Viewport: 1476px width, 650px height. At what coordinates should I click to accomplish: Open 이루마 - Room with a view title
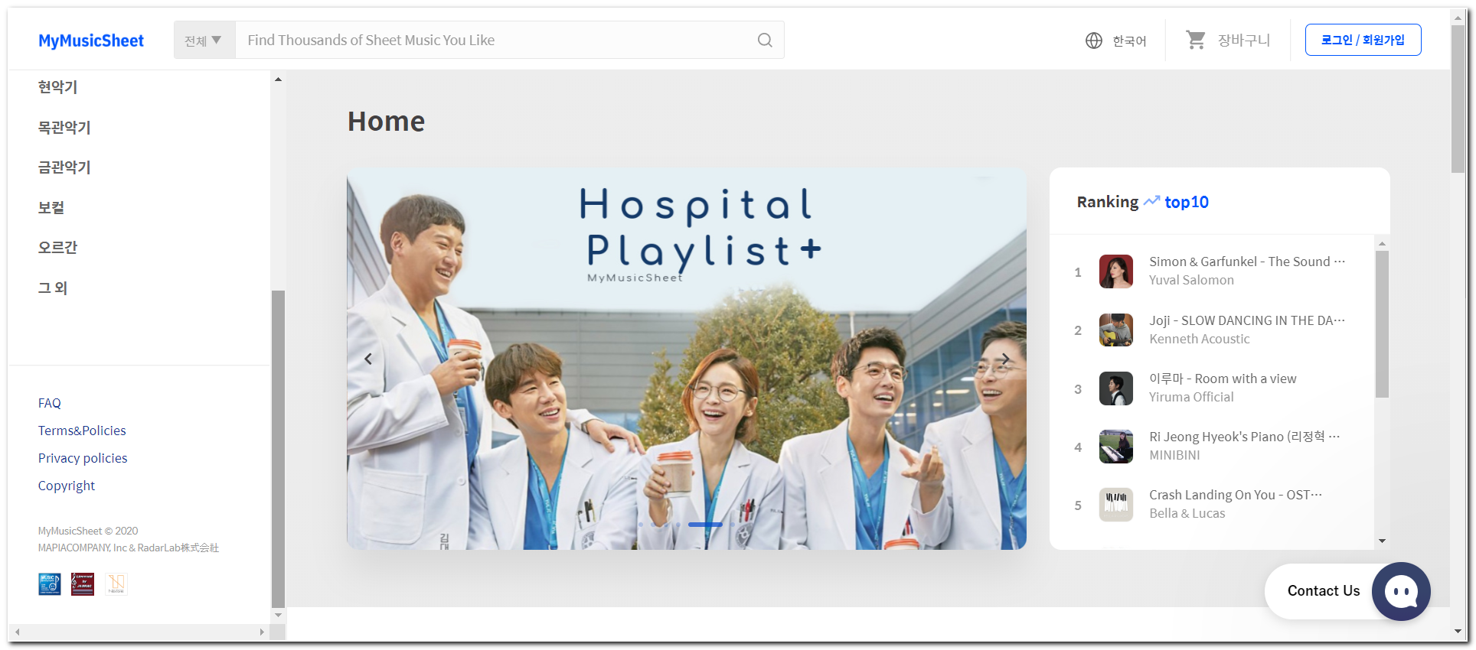pos(1223,379)
